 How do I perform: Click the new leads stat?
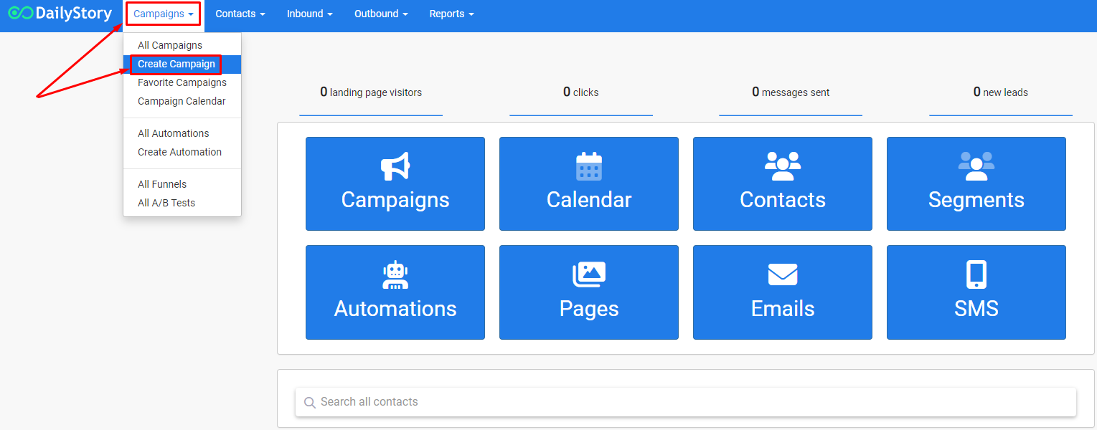click(1001, 92)
